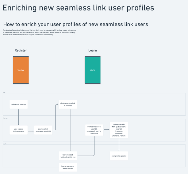Click the orange Your App phone graphic
The height and width of the screenshot is (174, 188).
click(x=21, y=70)
